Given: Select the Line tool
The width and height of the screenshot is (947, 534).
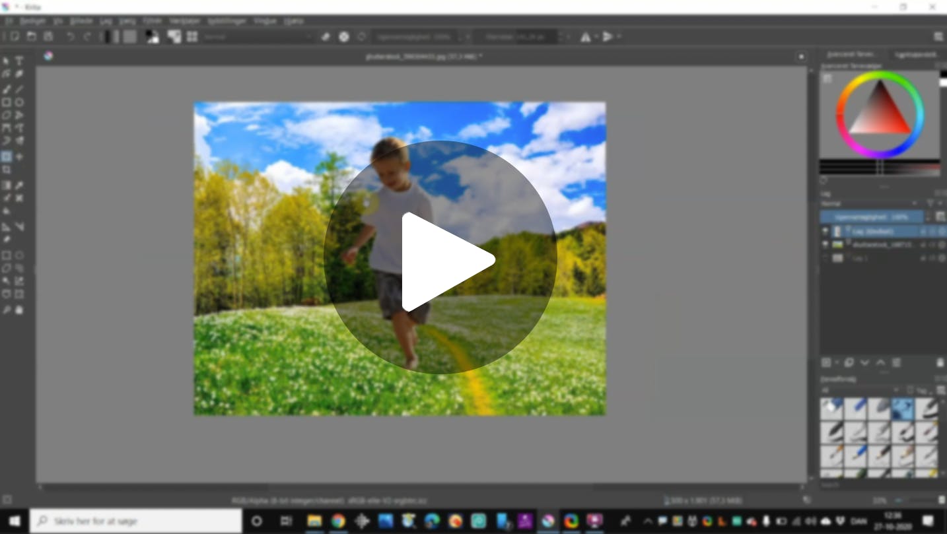Looking at the screenshot, I should coord(19,89).
